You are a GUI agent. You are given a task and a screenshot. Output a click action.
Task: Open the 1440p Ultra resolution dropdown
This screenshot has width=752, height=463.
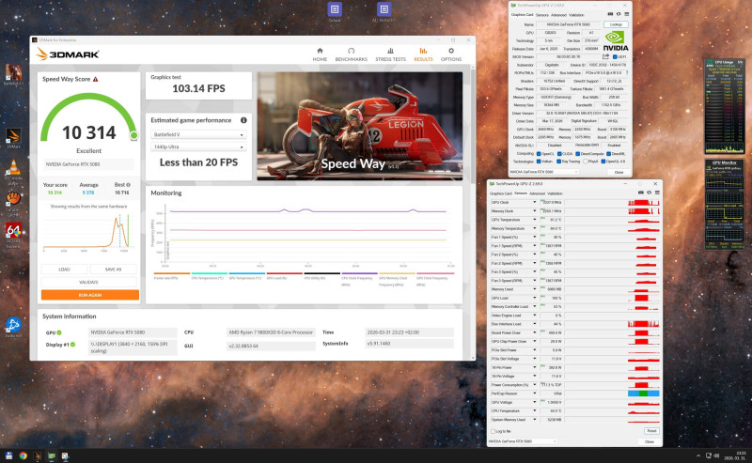pyautogui.click(x=198, y=147)
